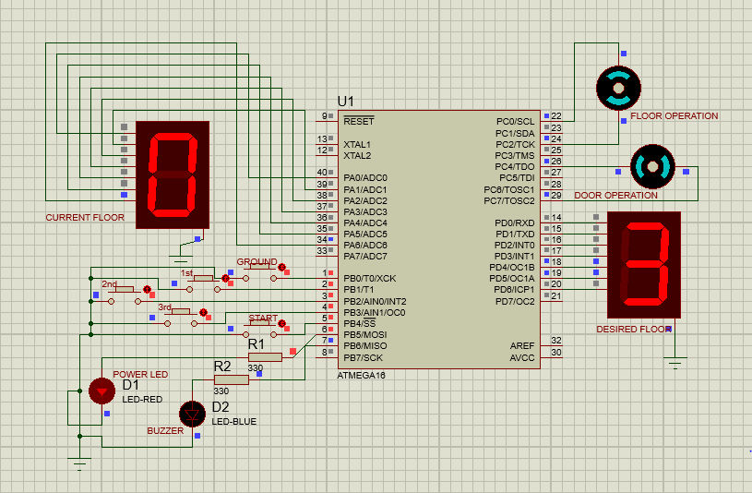752x493 pixels.
Task: Click the DESIRED FLOOR text label
Action: (634, 330)
